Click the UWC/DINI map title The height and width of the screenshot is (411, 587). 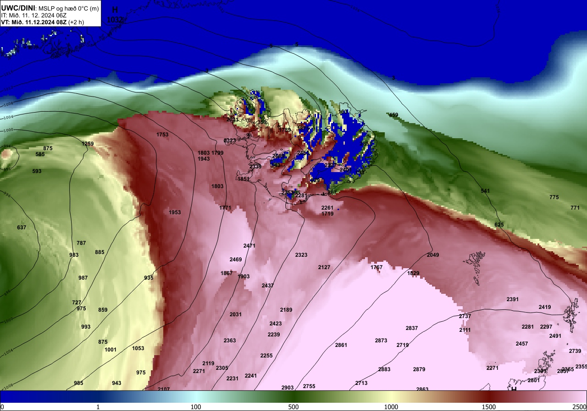(x=50, y=8)
